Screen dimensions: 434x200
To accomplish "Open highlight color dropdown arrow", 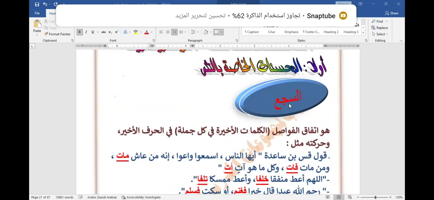I will click(141, 32).
